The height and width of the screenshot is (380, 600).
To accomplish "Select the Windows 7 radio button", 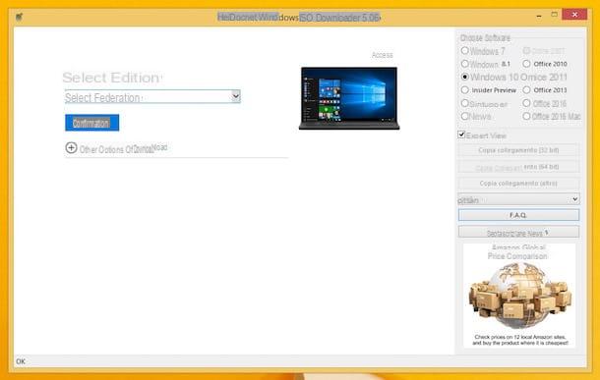I will click(464, 50).
